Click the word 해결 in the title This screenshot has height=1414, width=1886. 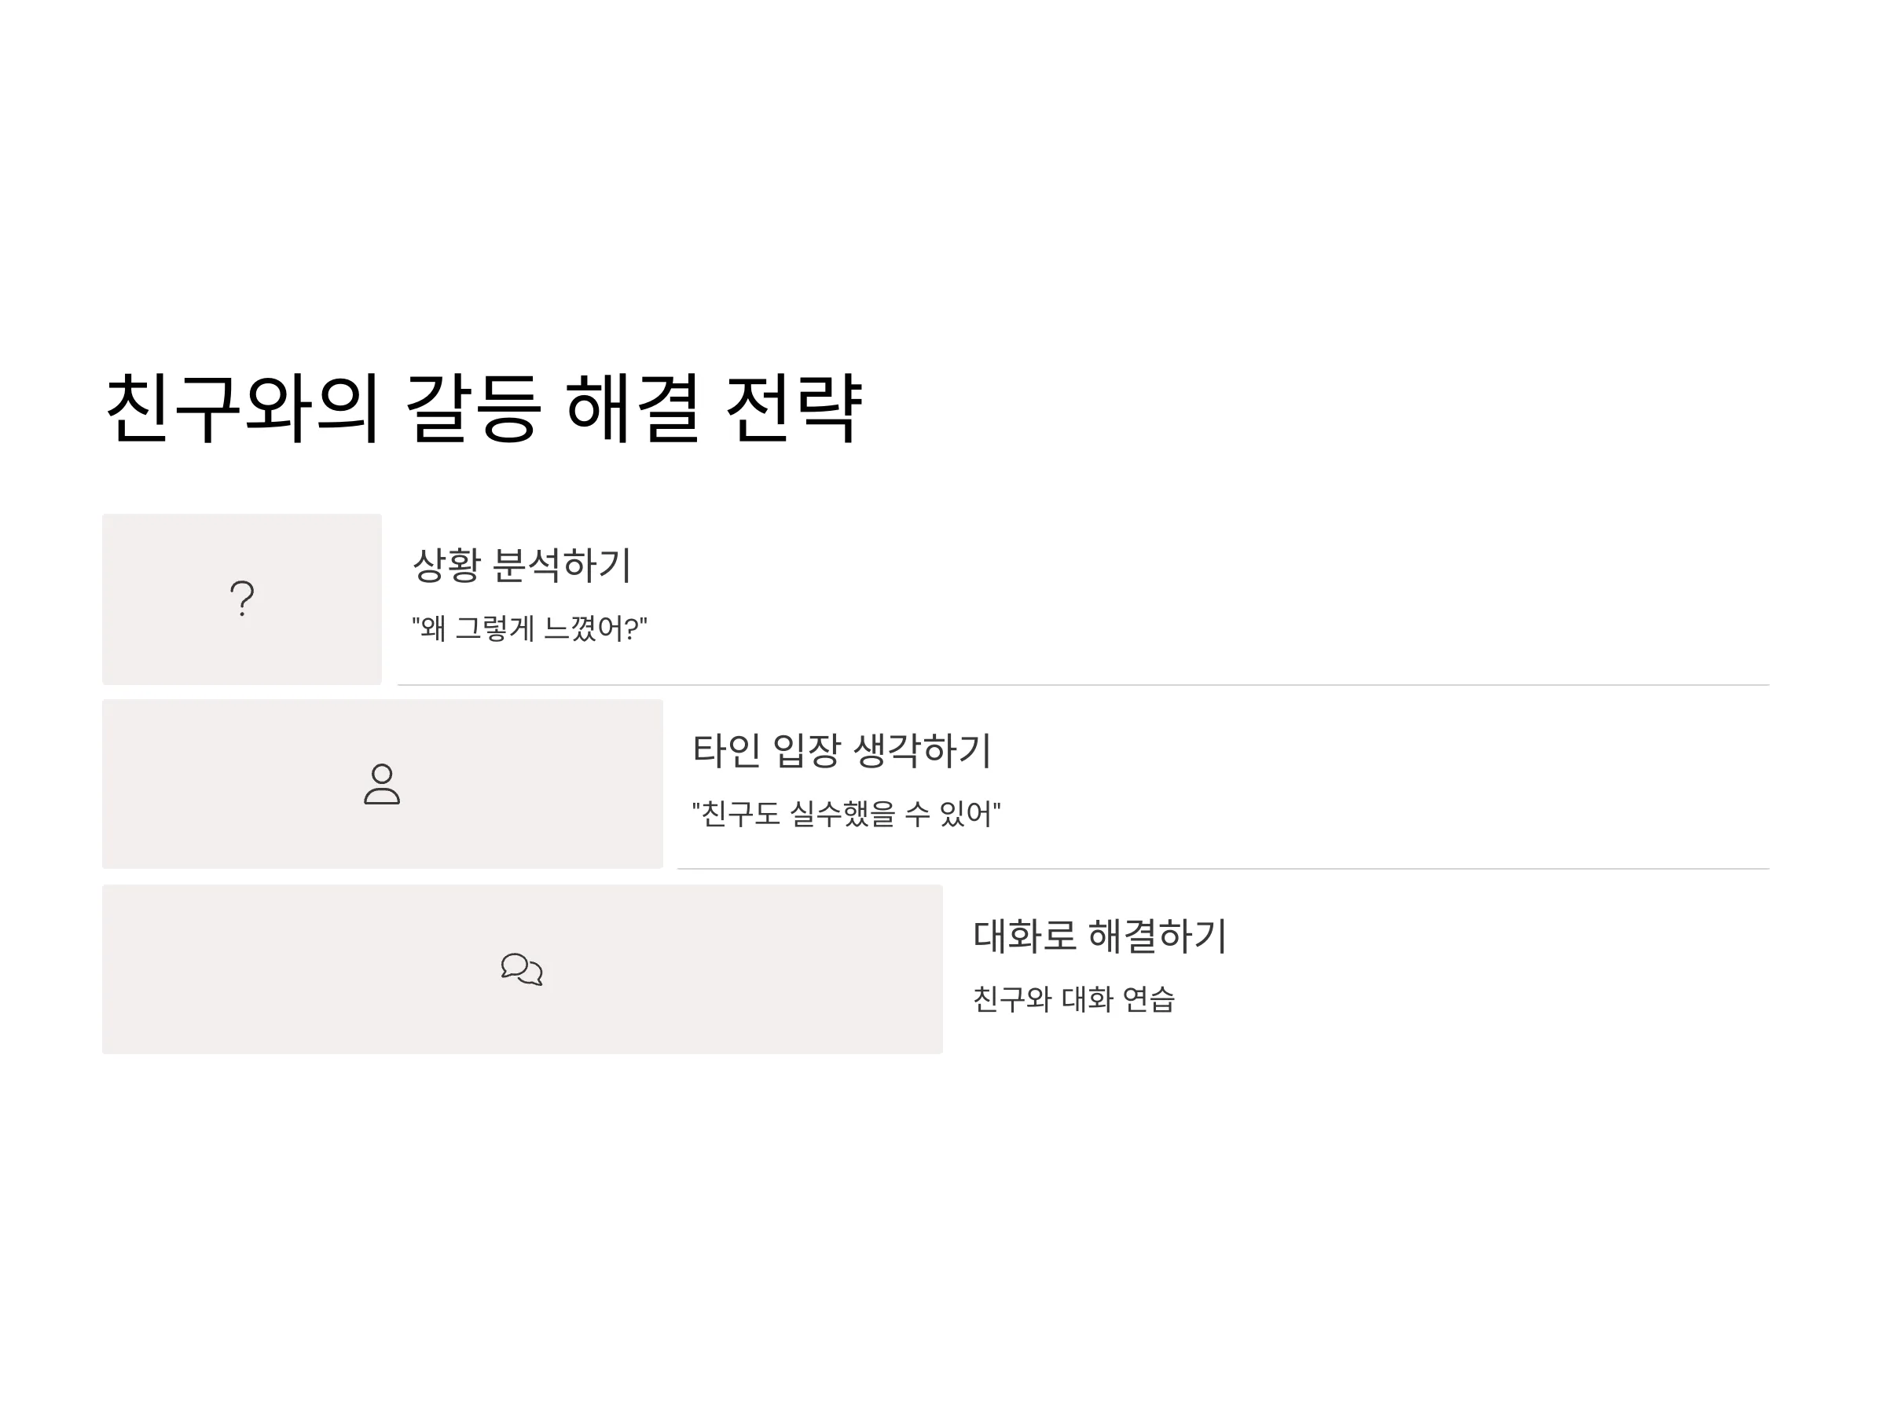pos(633,408)
